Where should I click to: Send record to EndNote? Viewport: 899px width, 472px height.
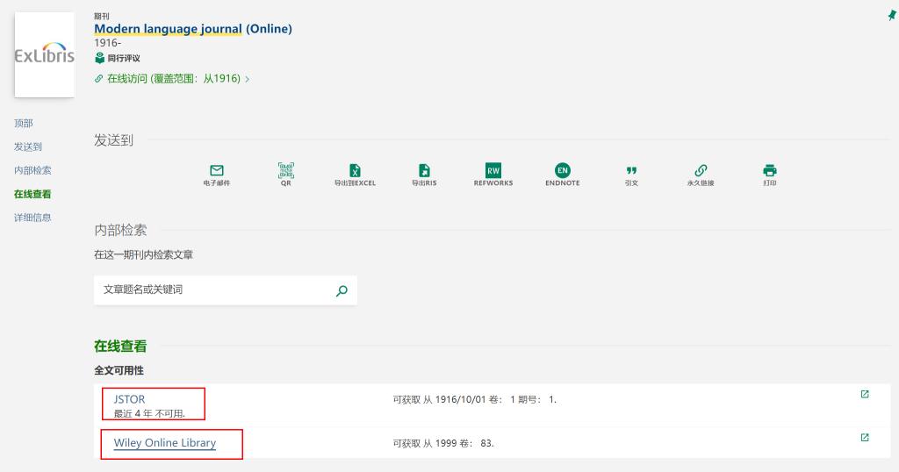(x=563, y=170)
